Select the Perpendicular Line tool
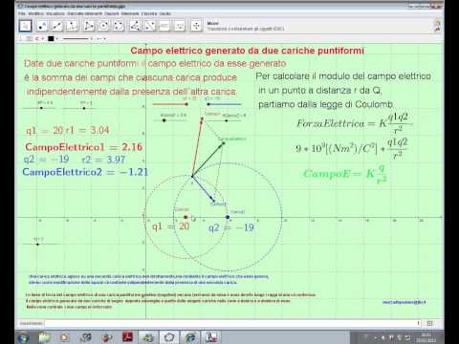Image resolution: width=459 pixels, height=344 pixels. 73,26
